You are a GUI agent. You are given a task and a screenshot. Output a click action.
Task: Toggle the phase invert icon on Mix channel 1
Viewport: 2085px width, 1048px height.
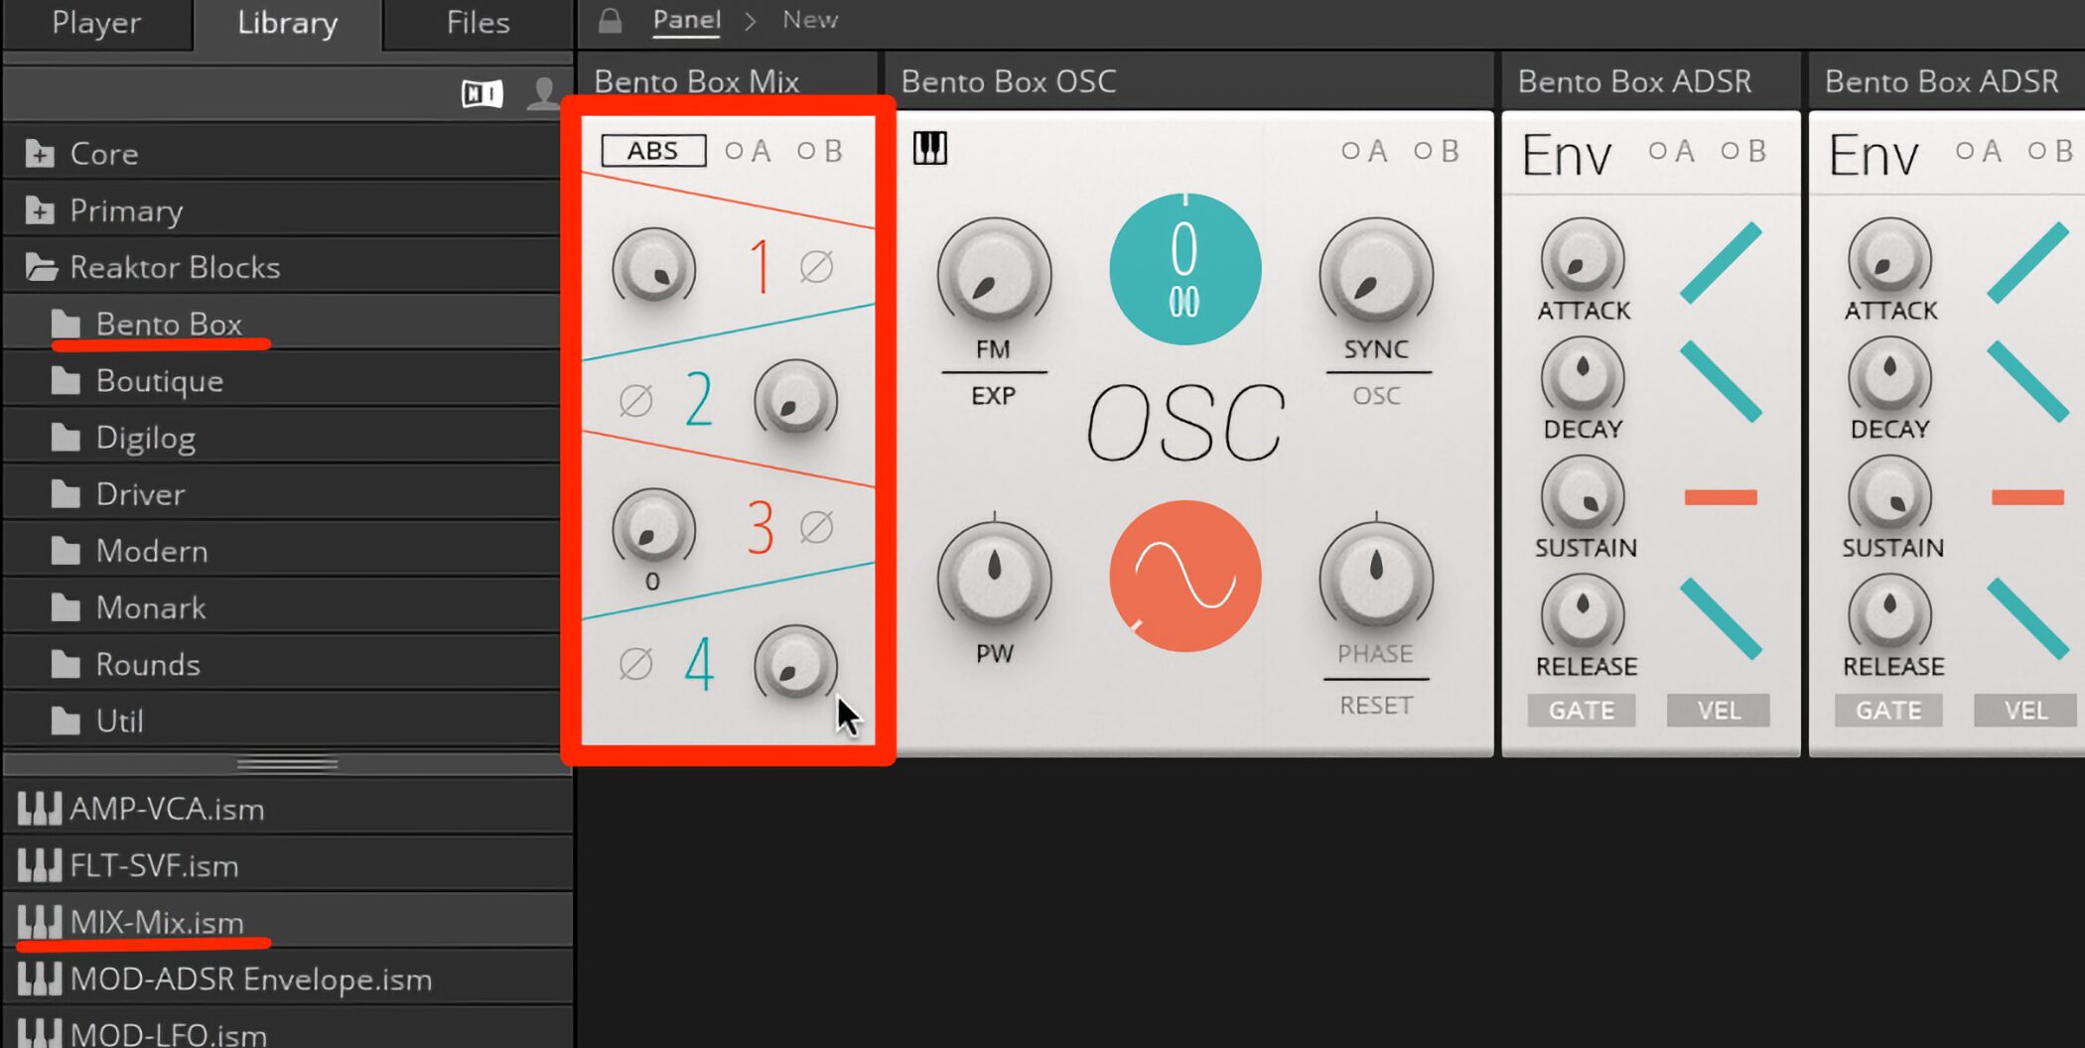(x=816, y=266)
